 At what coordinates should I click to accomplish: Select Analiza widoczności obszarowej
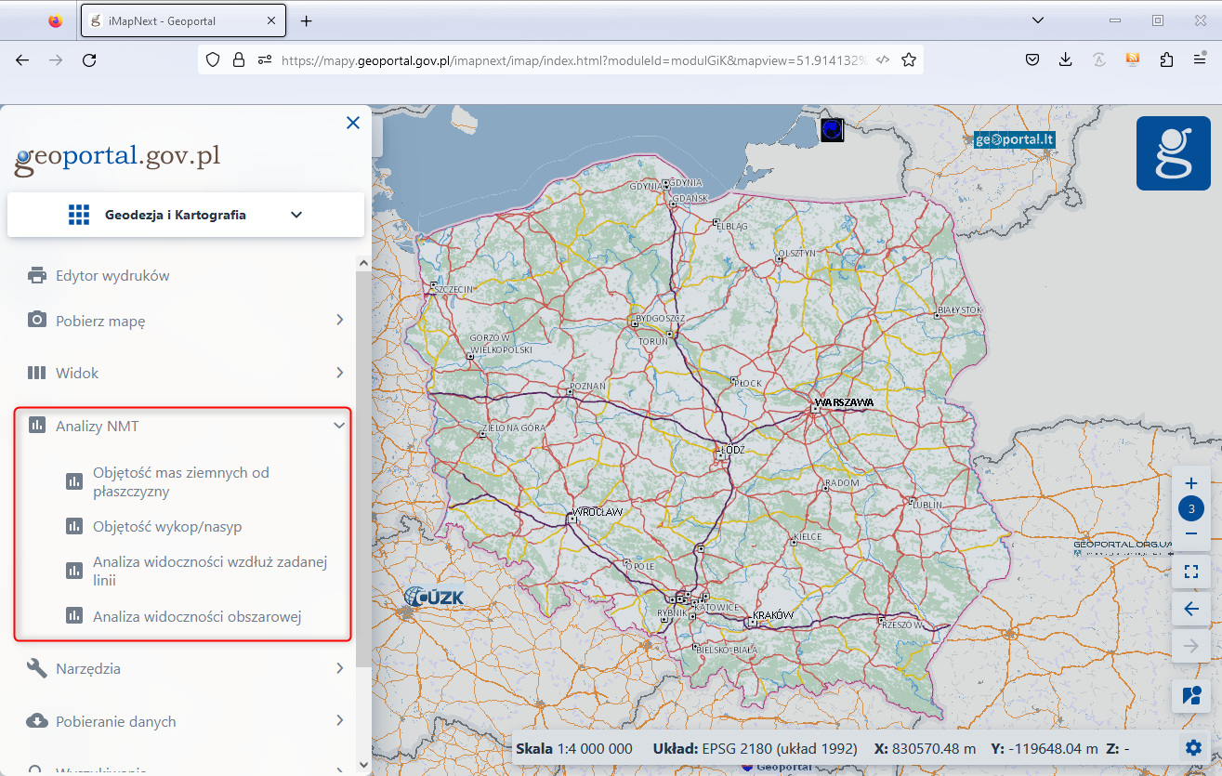(x=197, y=616)
